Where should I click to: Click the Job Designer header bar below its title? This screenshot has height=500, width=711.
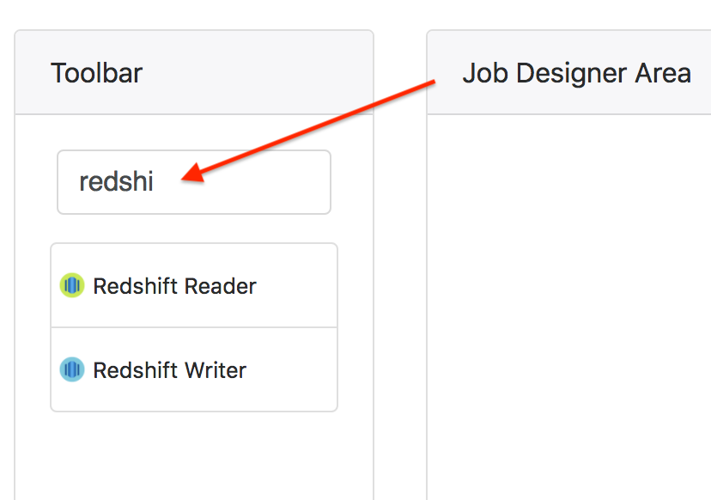point(569,101)
